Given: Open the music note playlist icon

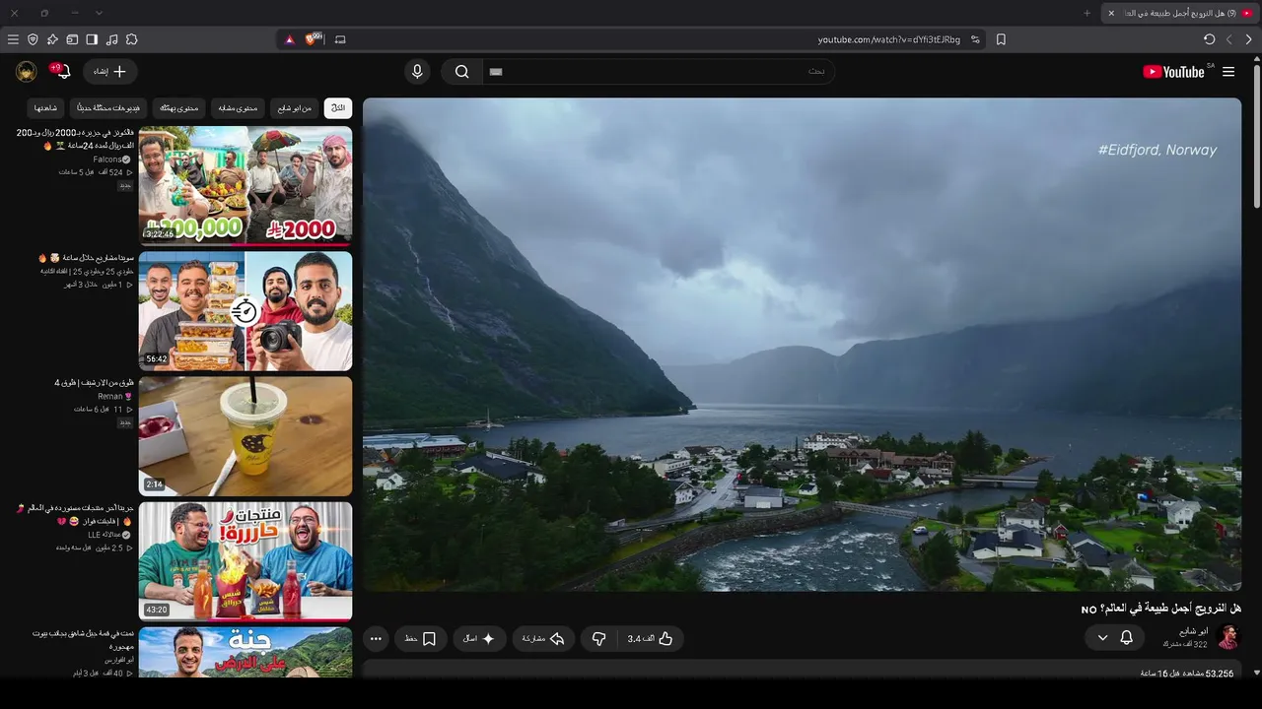Looking at the screenshot, I should [111, 39].
